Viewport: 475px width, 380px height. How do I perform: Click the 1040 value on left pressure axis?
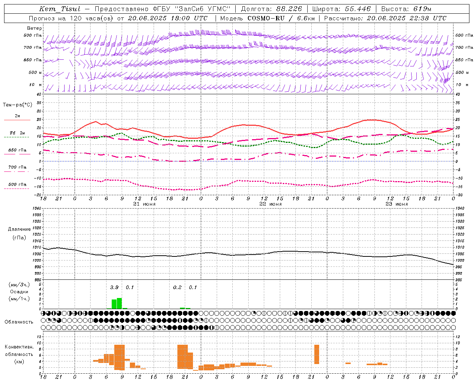point(37,208)
